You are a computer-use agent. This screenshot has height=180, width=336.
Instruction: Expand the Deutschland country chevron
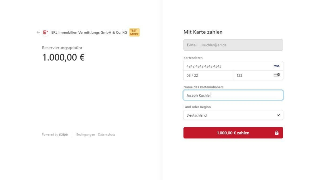[278, 115]
